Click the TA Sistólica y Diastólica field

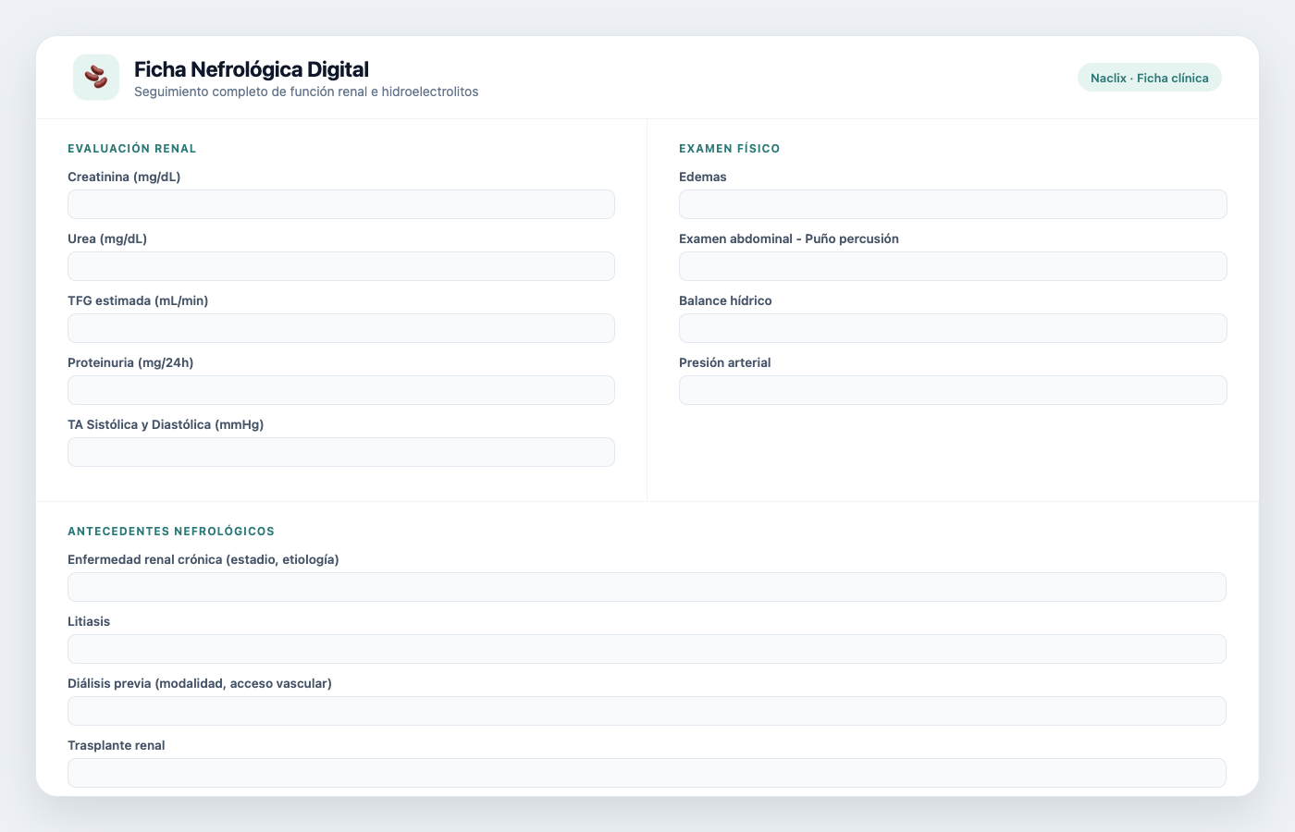click(341, 452)
